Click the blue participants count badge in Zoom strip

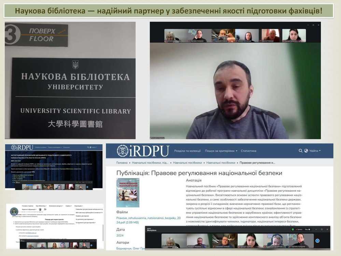click(317, 241)
